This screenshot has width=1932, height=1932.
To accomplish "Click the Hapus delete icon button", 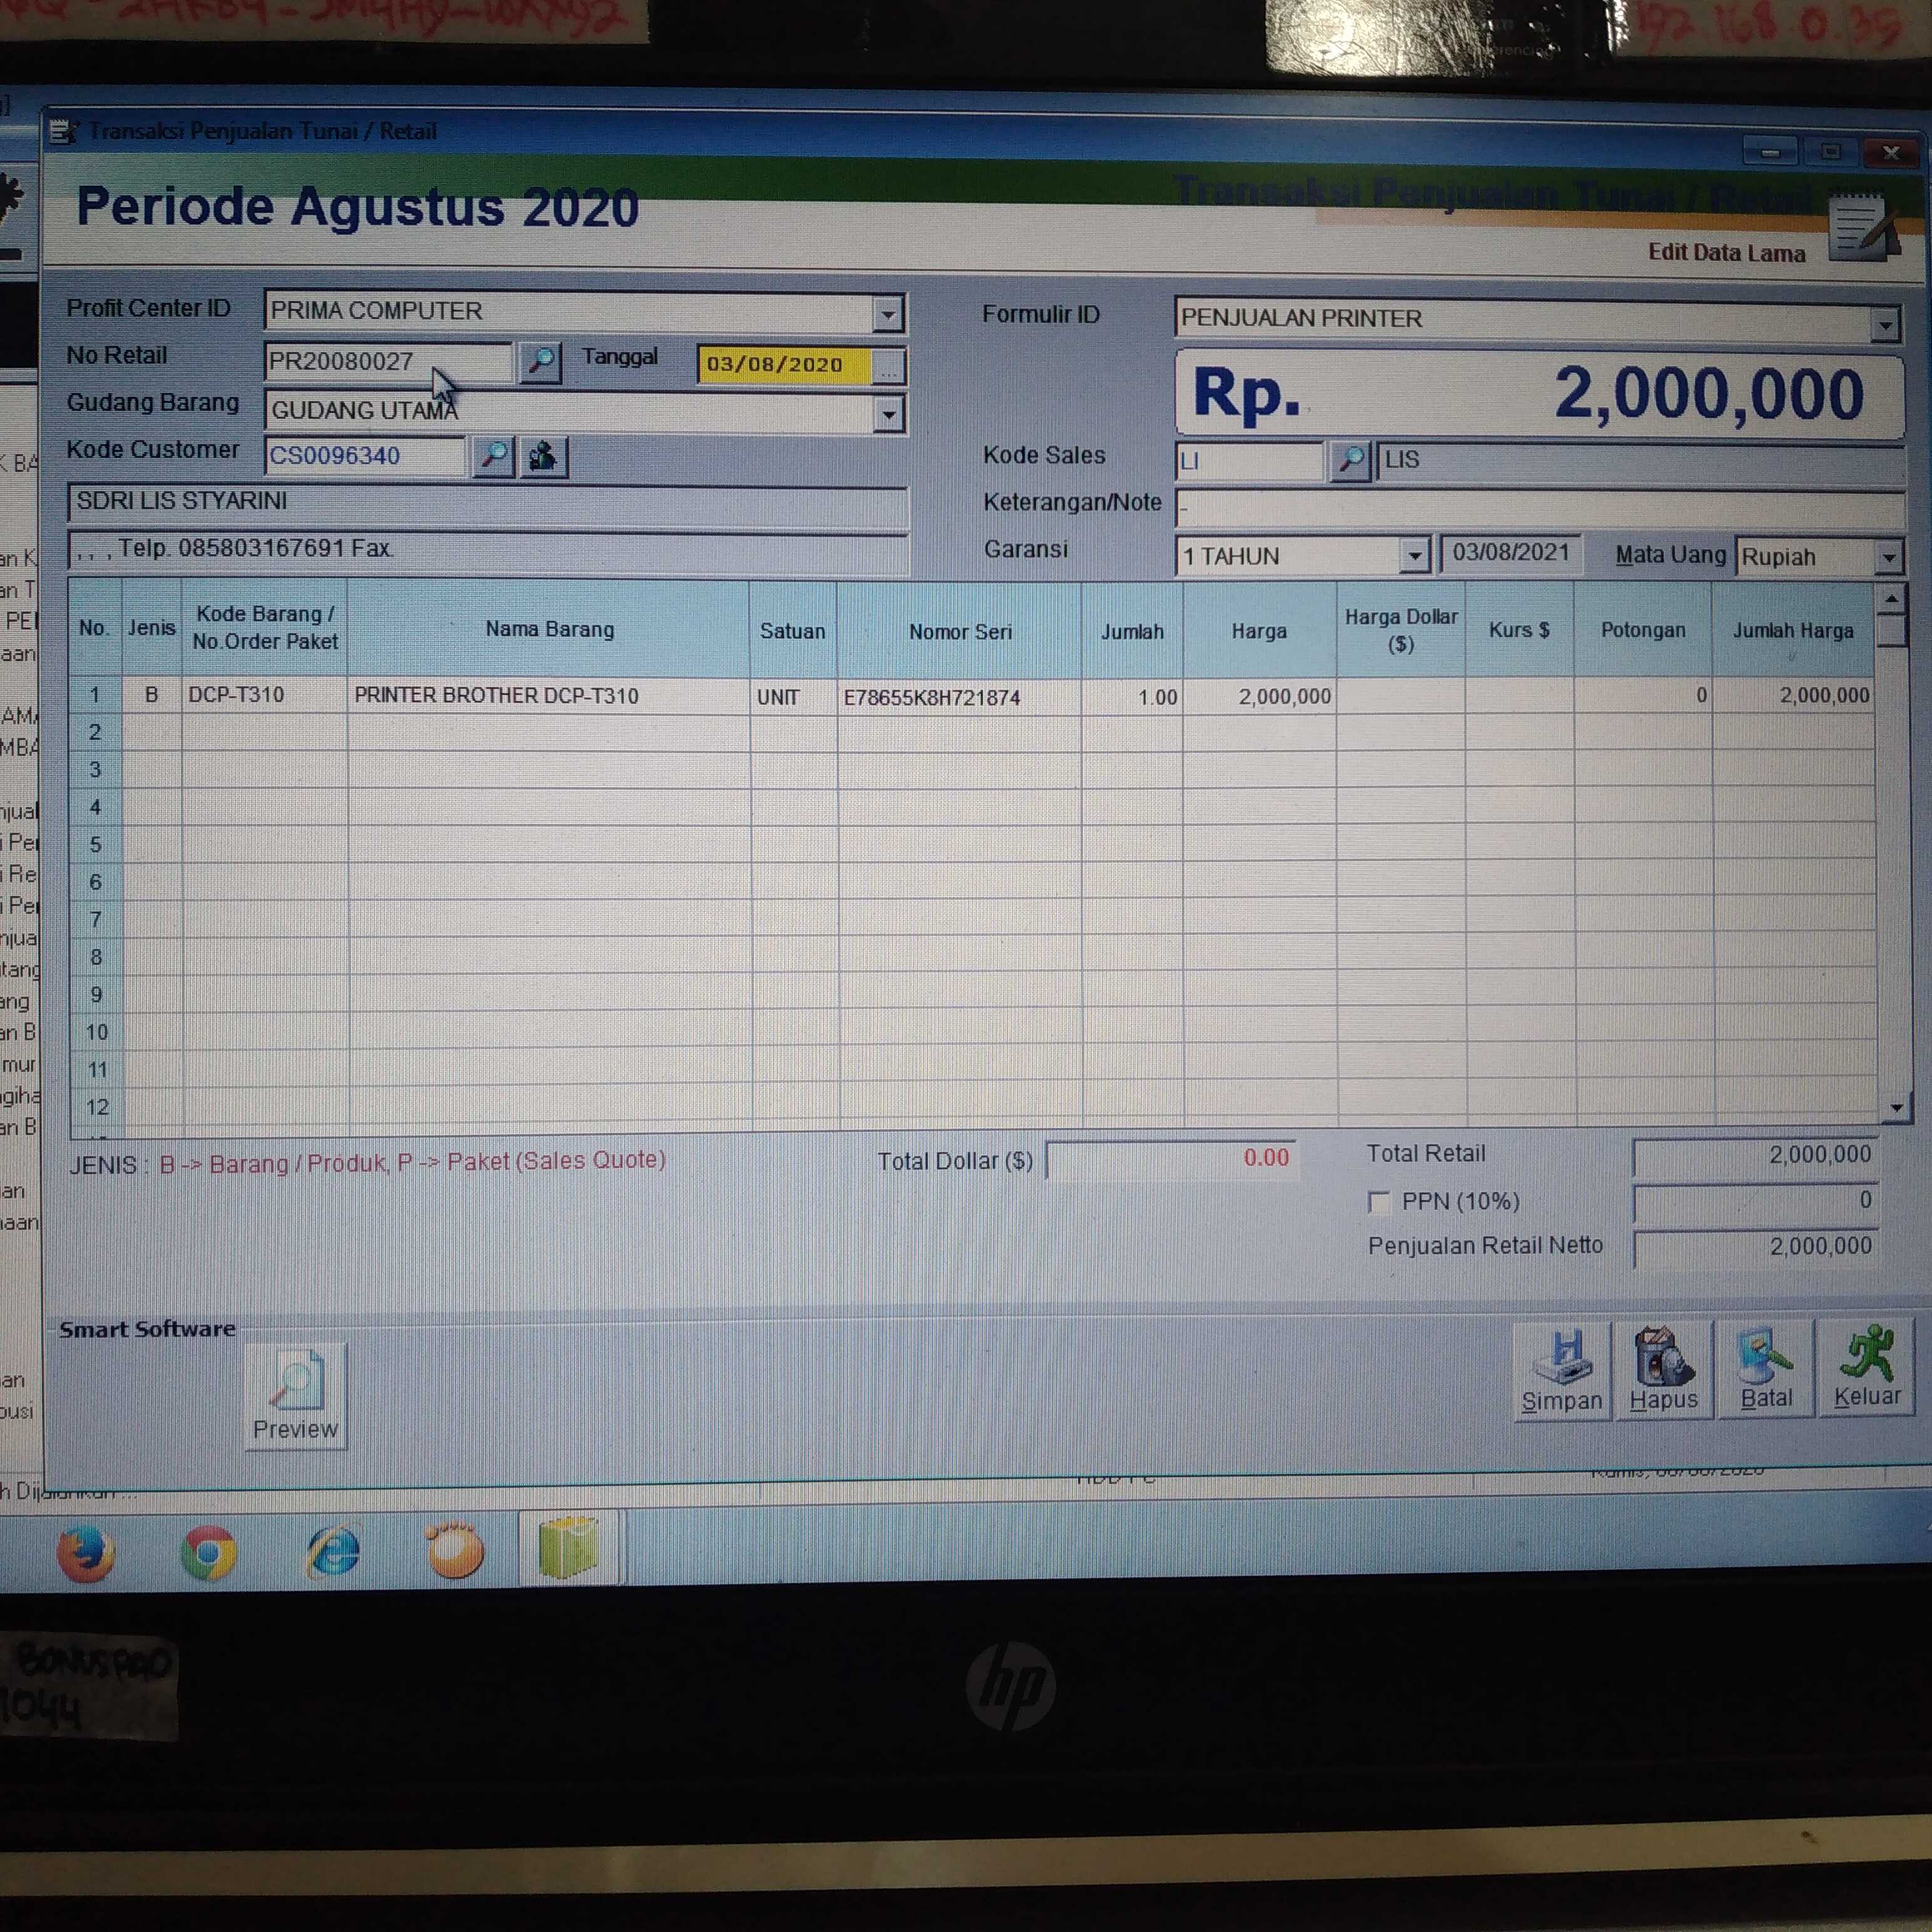I will point(1664,1368).
